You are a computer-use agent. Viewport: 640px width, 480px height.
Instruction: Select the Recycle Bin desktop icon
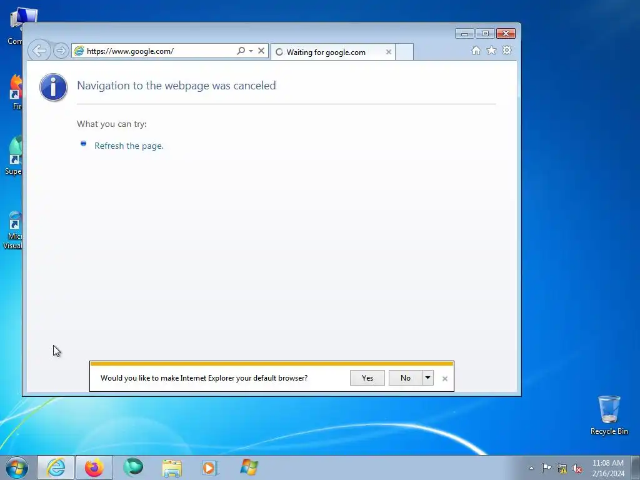point(609,415)
